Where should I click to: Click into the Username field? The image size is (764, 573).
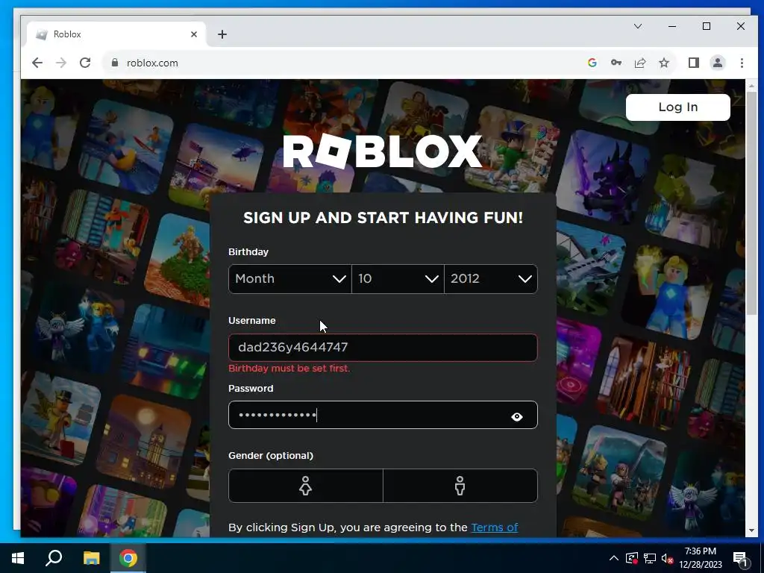(383, 348)
